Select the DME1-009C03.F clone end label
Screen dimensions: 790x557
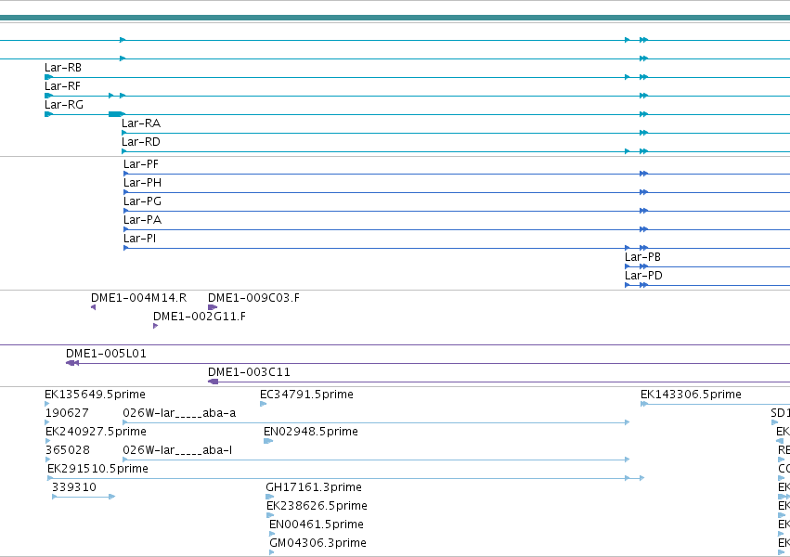coord(254,298)
